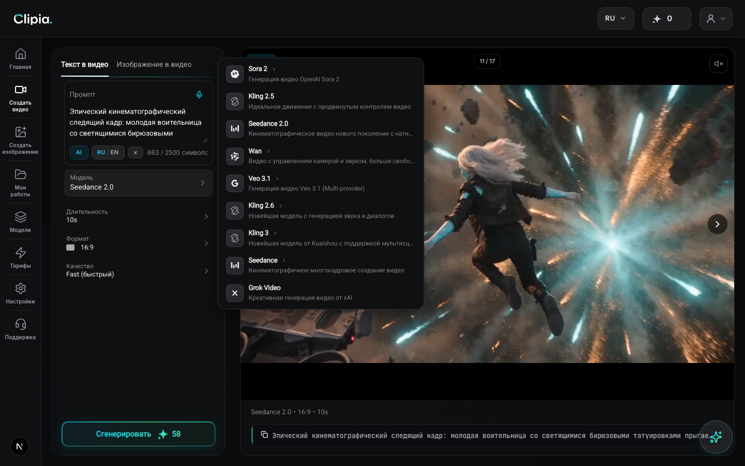745x466 pixels.
Task: Choose the Grok Video model
Action: (x=321, y=293)
